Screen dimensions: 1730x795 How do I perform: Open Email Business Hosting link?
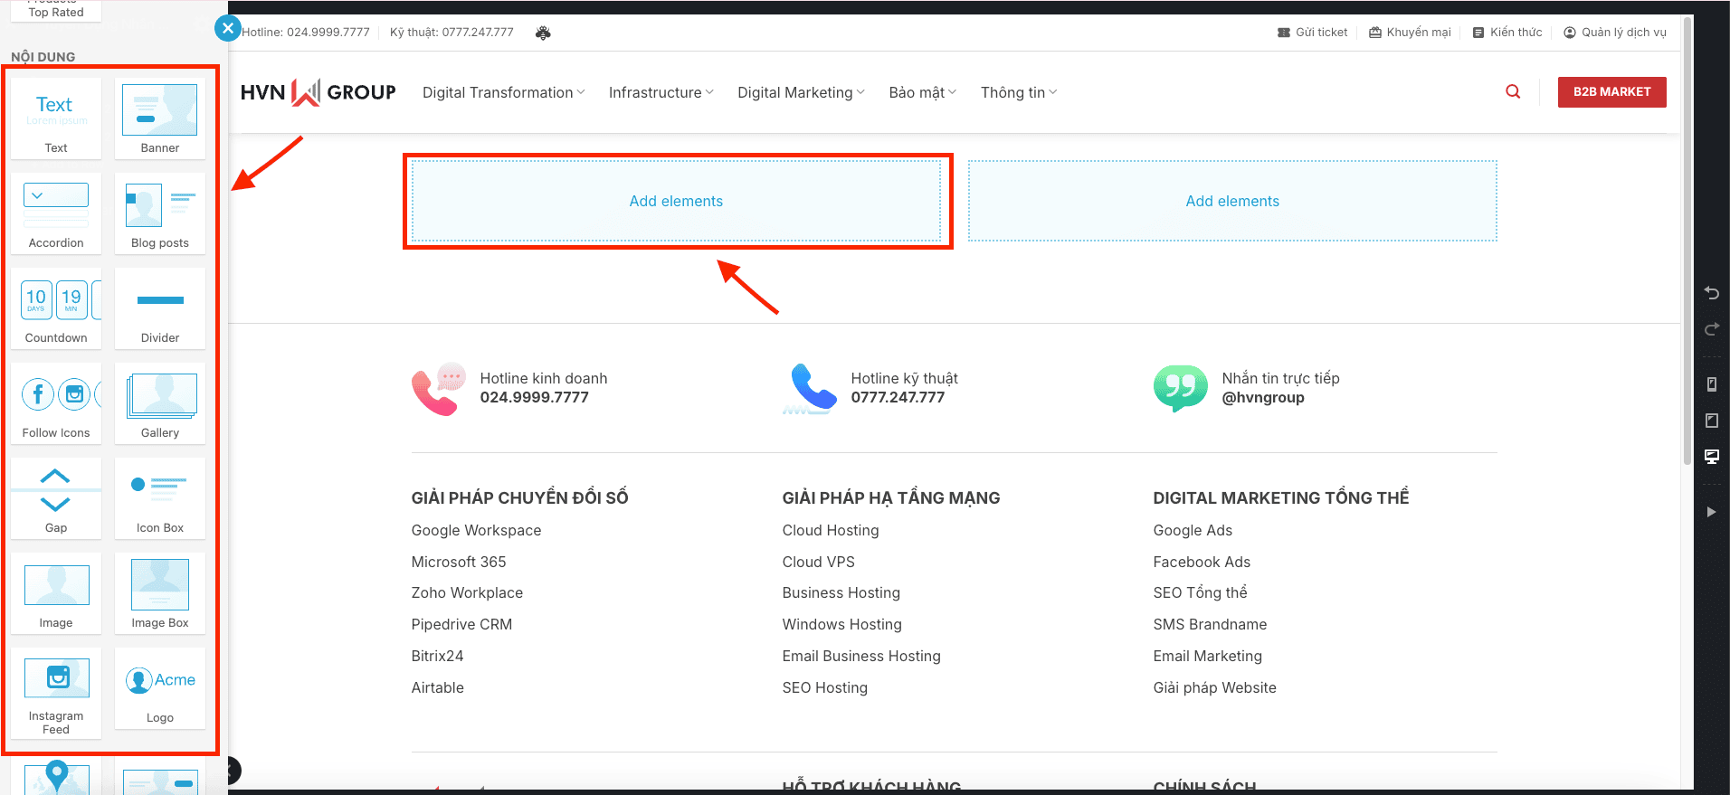(x=861, y=656)
